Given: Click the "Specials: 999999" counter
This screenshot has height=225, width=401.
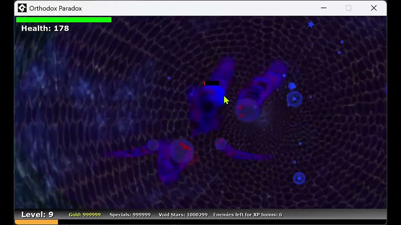Looking at the screenshot, I should point(130,215).
